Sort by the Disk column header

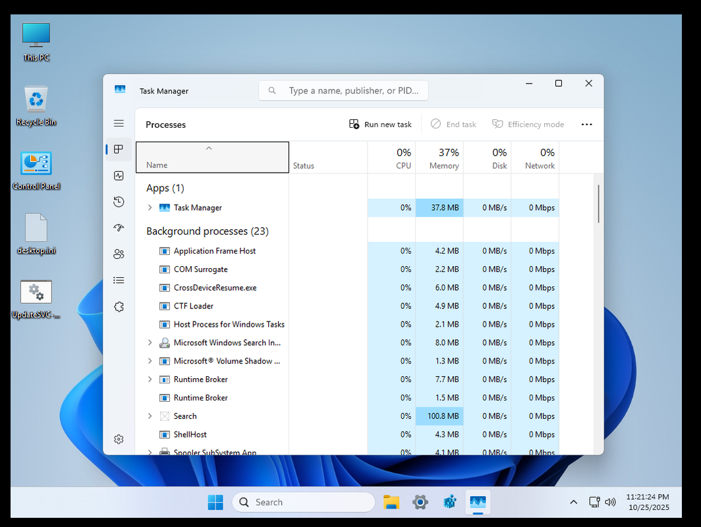click(488, 157)
